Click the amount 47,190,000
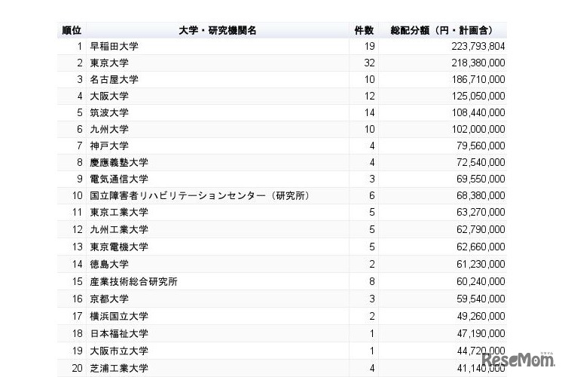 [x=481, y=333]
